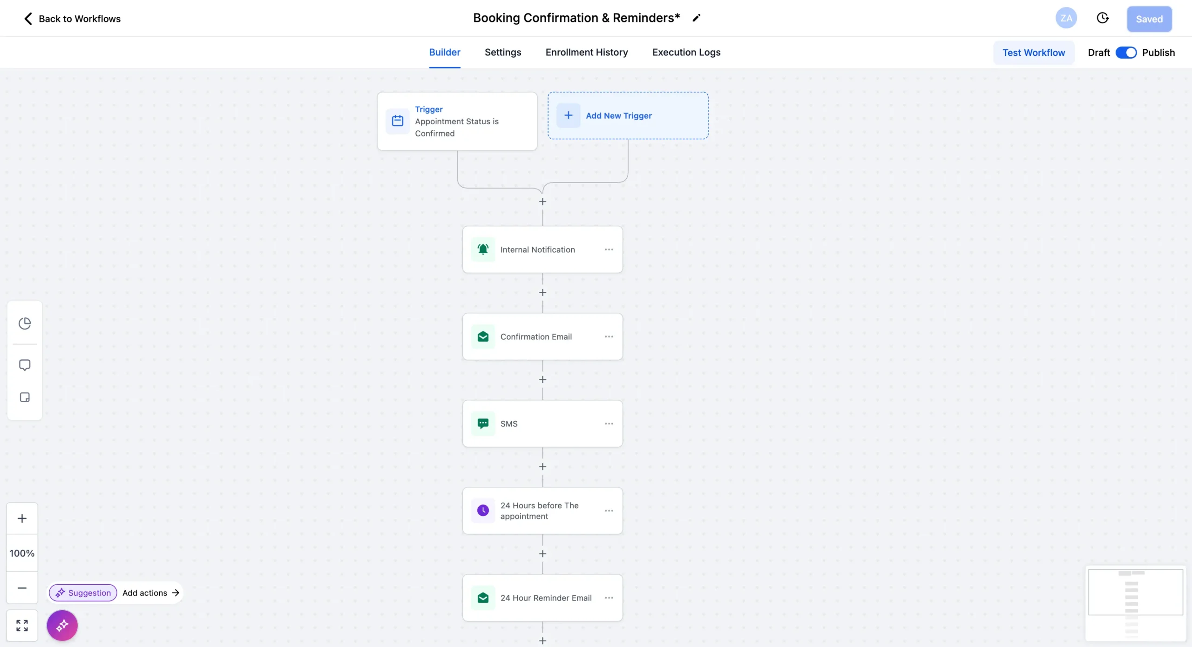This screenshot has width=1192, height=647.
Task: Click the minimap thumbnail in corner
Action: click(x=1135, y=603)
